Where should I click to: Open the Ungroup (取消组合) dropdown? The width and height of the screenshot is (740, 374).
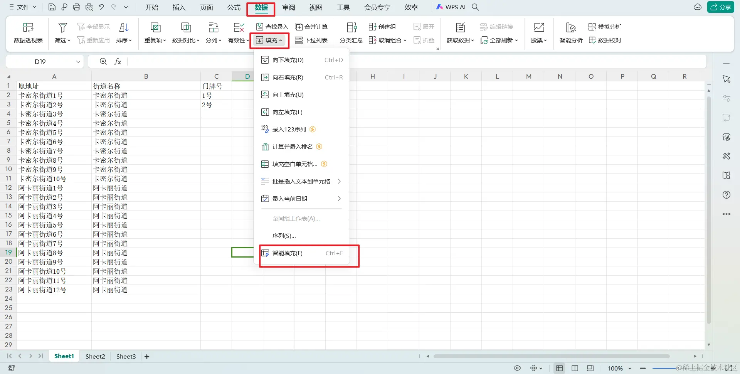click(x=387, y=40)
